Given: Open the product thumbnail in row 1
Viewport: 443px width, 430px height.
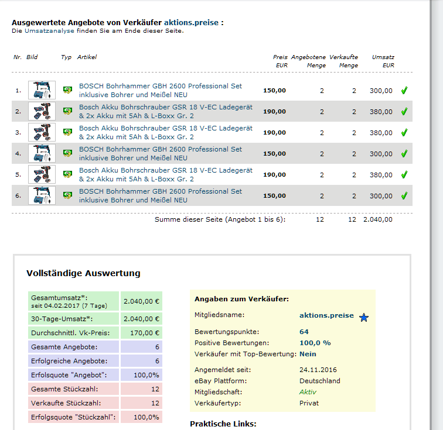Looking at the screenshot, I should pos(42,91).
